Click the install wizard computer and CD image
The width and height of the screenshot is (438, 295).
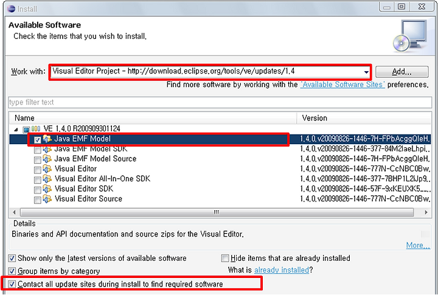410,36
